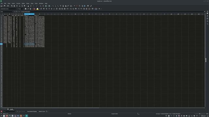This screenshot has height=117, width=209.
Task: Click the Undo icon
Action: tap(33, 6)
